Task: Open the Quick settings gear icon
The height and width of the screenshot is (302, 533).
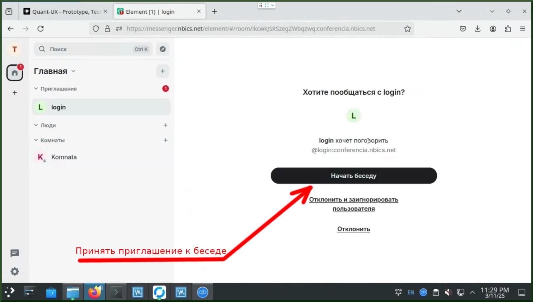Action: tap(15, 272)
